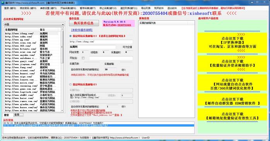This screenshot has height=141, width=270.
Task: Click the app icon in the title bar
Action: click(x=3, y=3)
